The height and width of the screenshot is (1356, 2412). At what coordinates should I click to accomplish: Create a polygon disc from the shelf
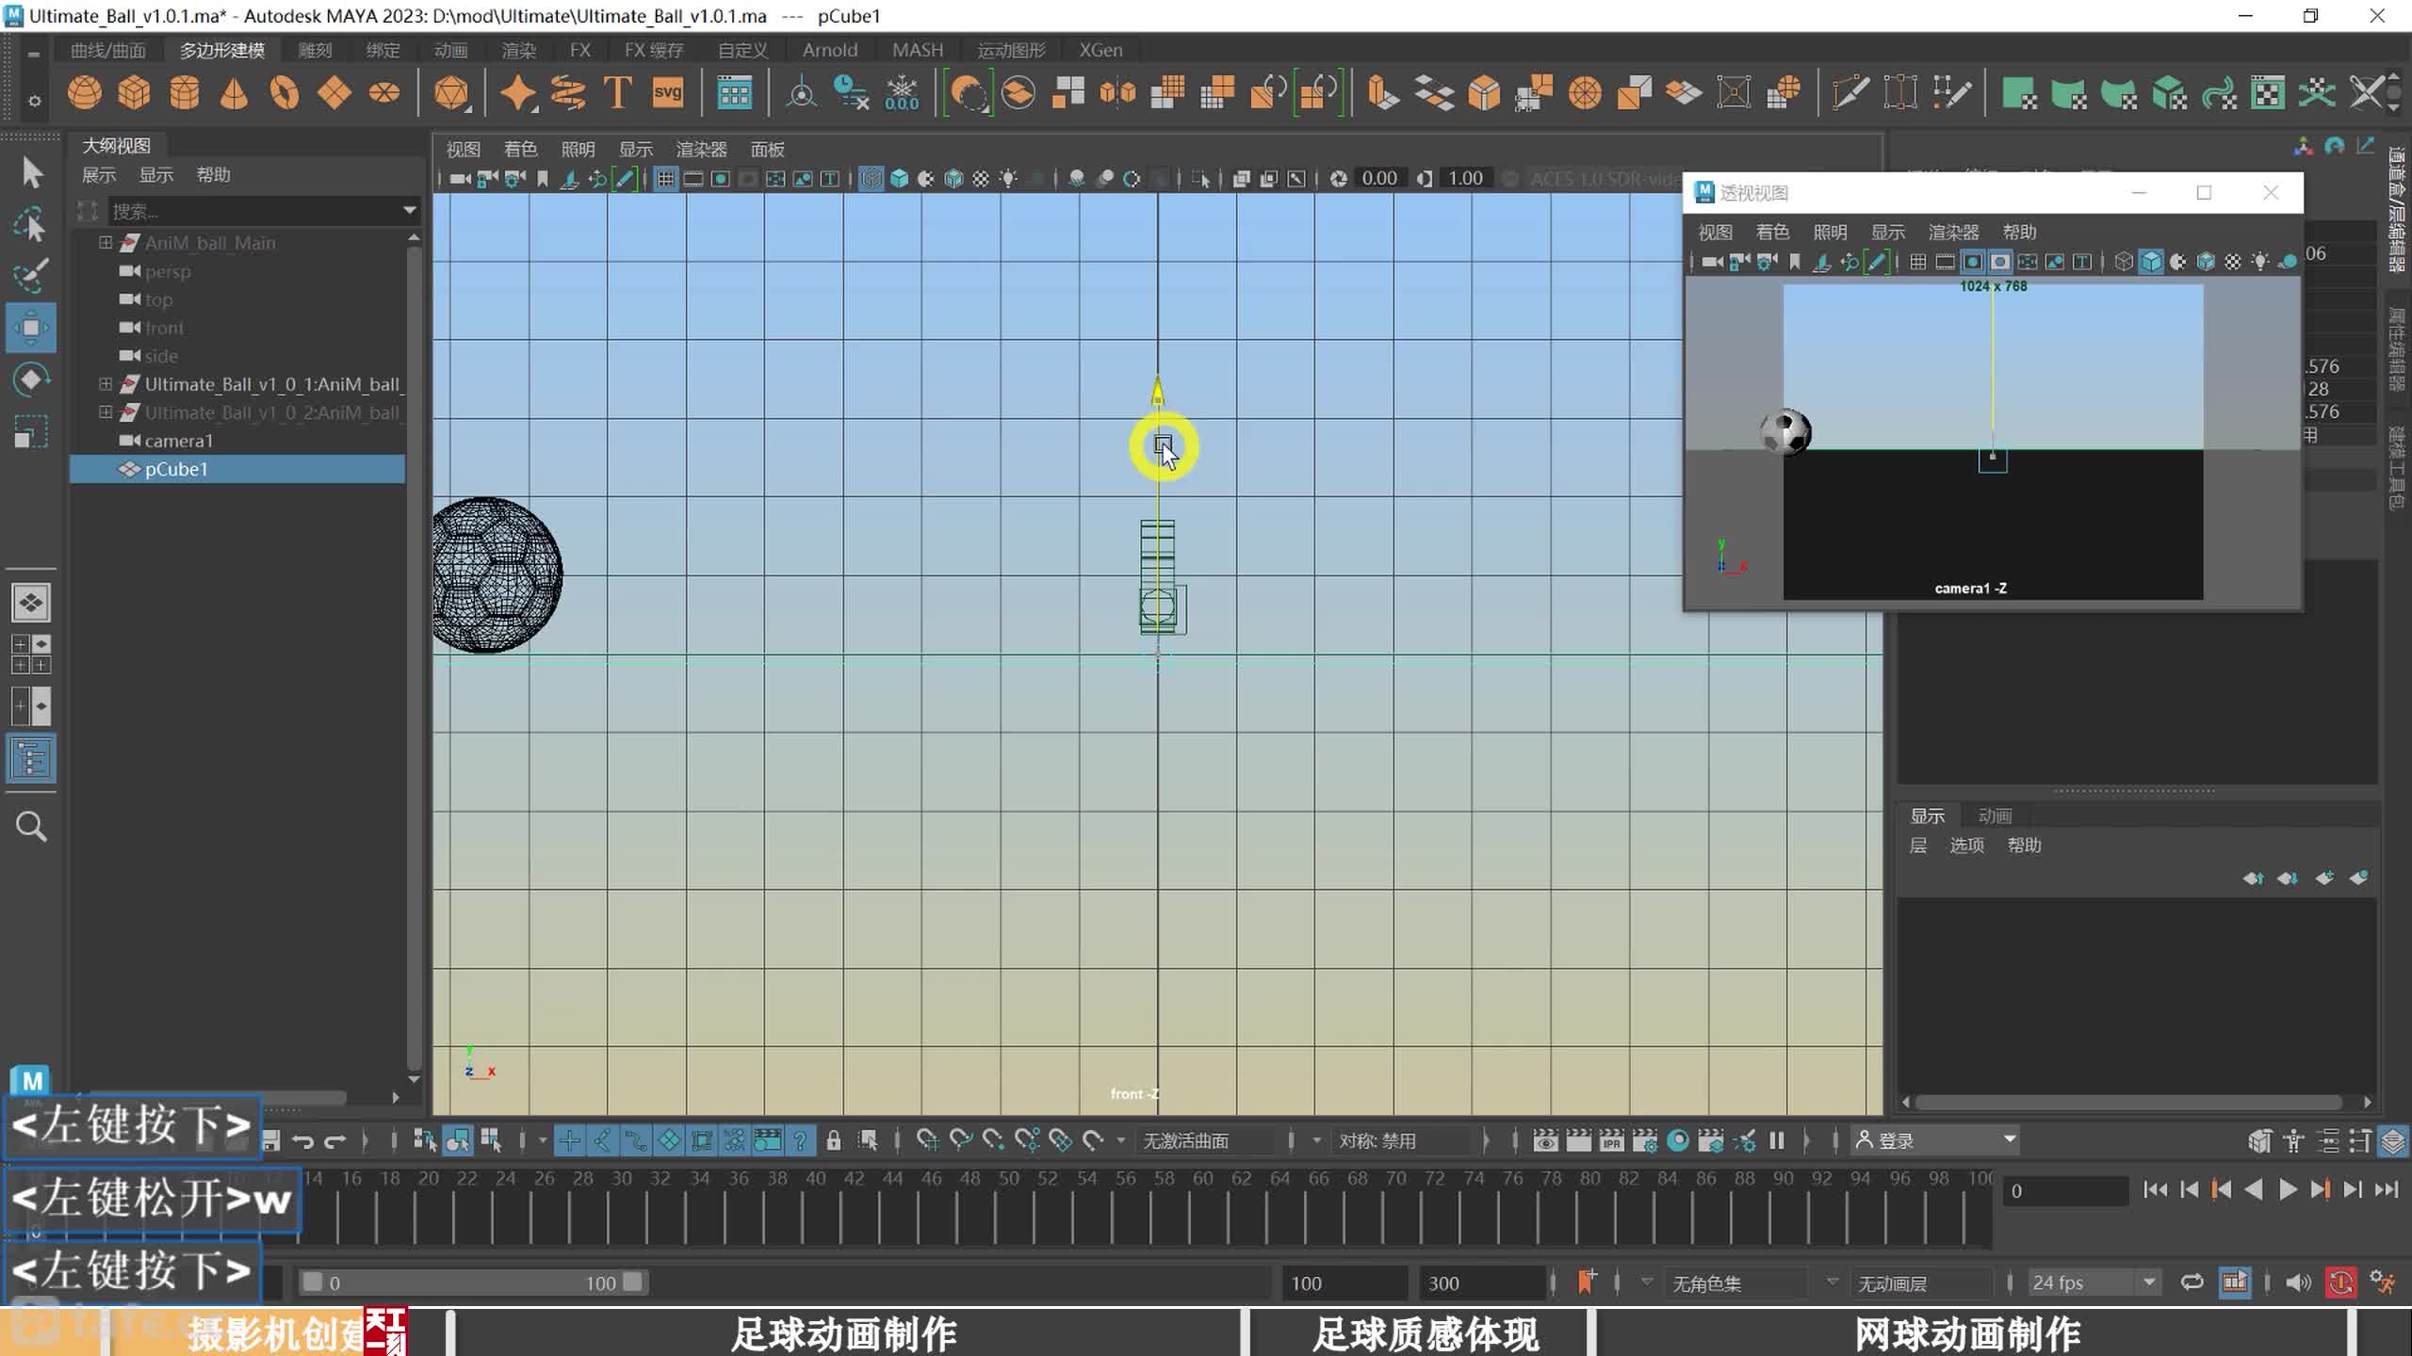tap(384, 93)
